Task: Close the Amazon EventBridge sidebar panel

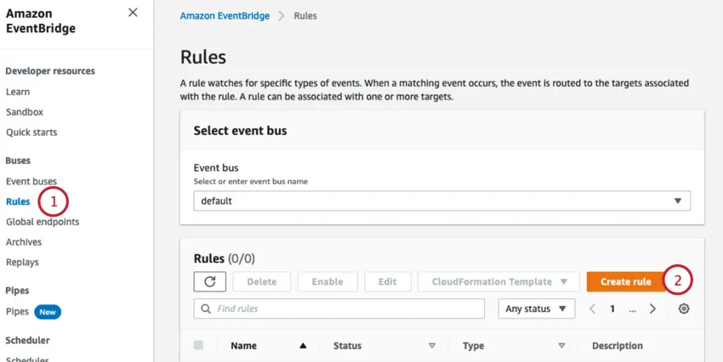Action: [x=133, y=13]
